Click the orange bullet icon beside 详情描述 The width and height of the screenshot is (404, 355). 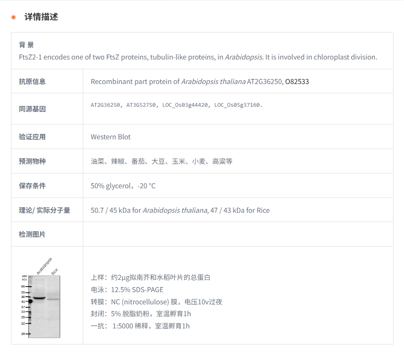tap(14, 17)
